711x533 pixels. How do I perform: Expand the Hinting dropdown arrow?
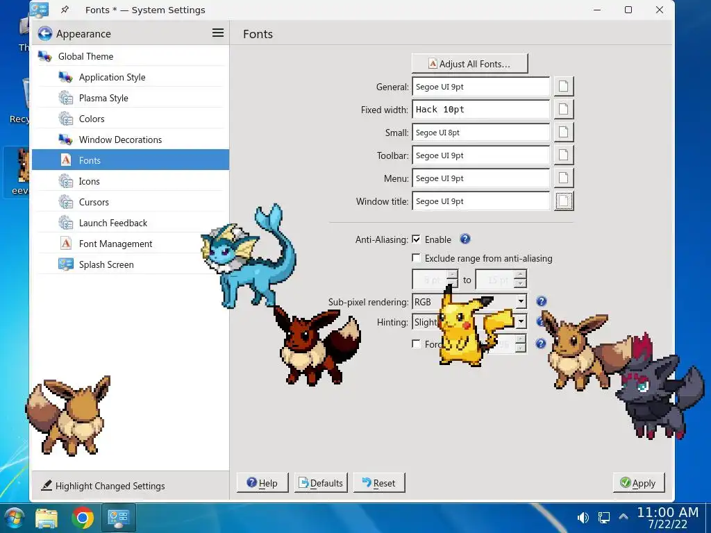tap(521, 322)
